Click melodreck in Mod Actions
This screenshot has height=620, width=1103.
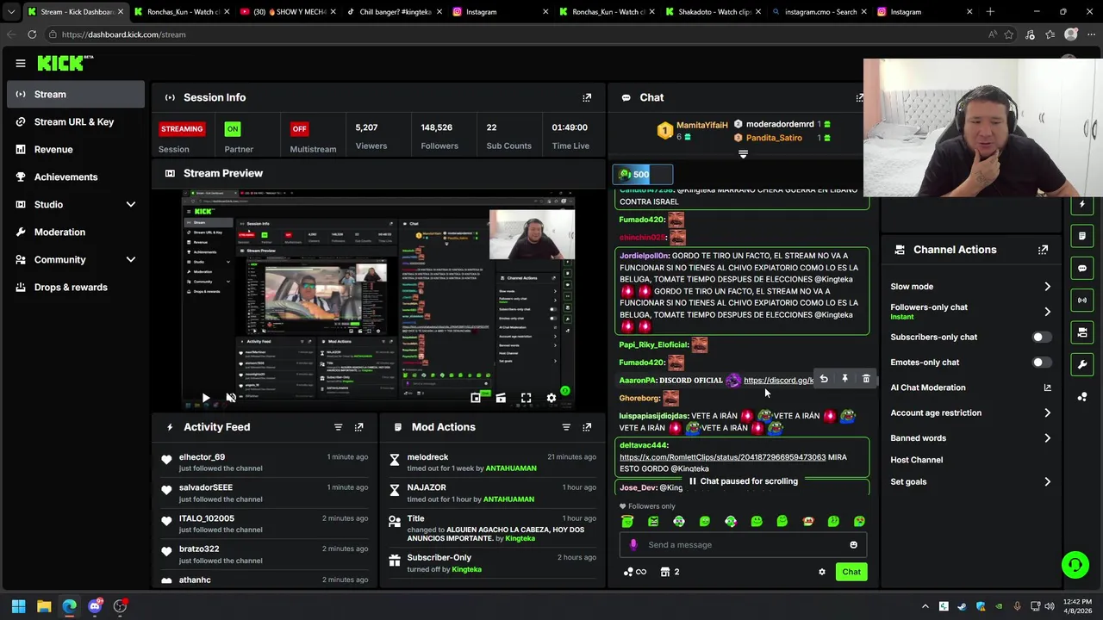[427, 457]
